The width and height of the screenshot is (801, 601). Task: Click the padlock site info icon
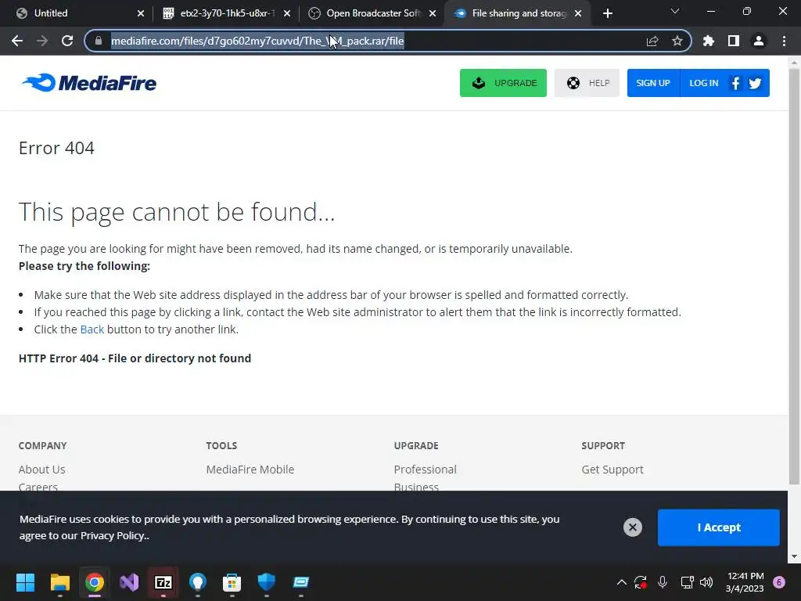(x=99, y=41)
